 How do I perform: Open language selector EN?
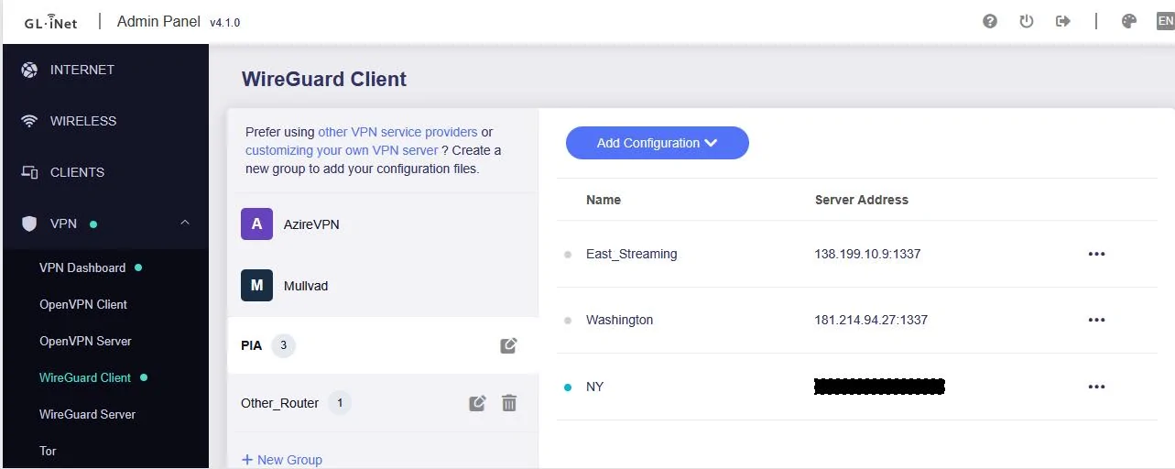point(1164,21)
